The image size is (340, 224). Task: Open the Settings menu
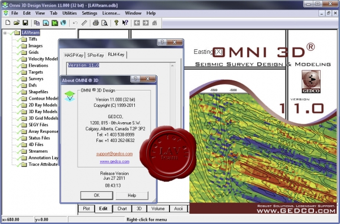click(90, 13)
